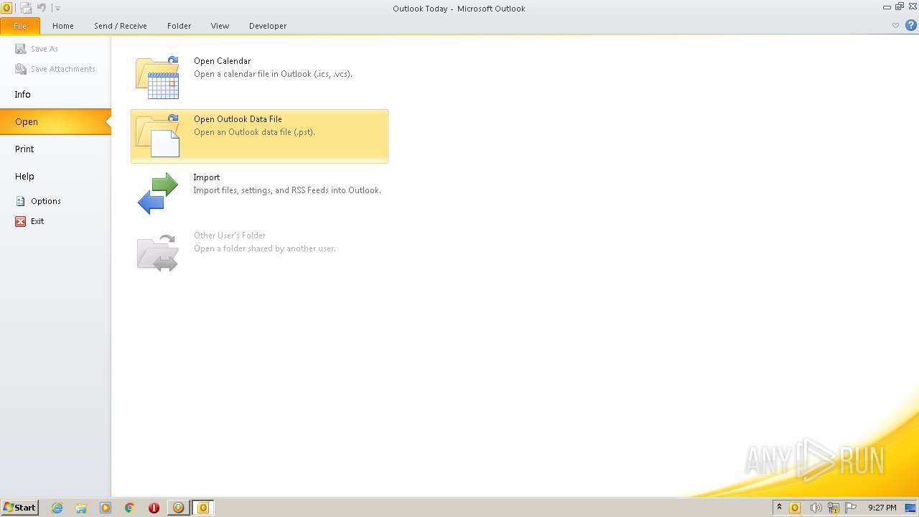Open the Send / Receive tab

121,26
